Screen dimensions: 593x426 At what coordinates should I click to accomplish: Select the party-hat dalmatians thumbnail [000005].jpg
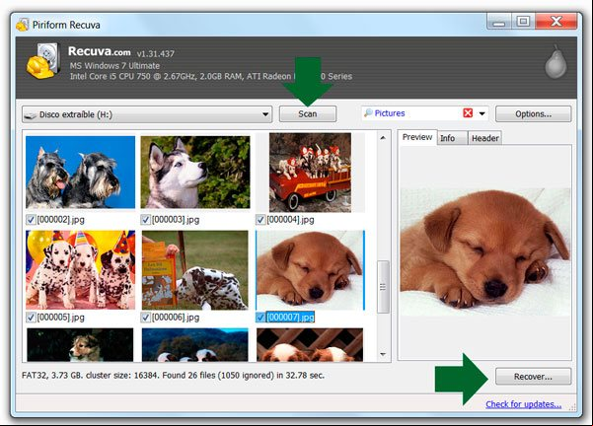click(80, 270)
